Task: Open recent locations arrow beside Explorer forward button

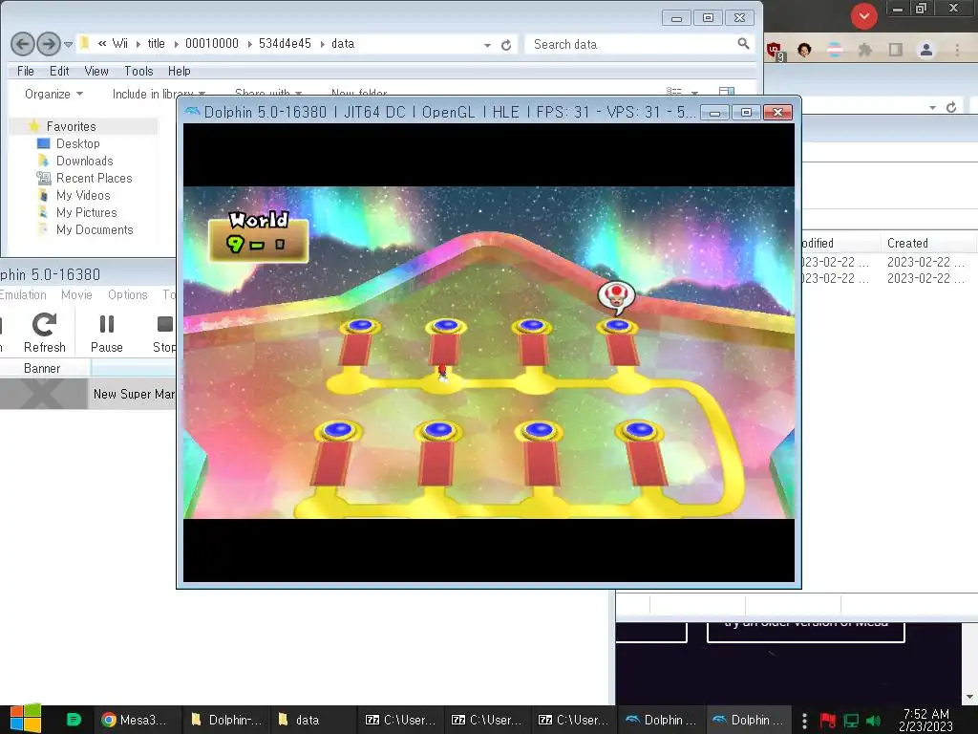Action: coord(69,45)
